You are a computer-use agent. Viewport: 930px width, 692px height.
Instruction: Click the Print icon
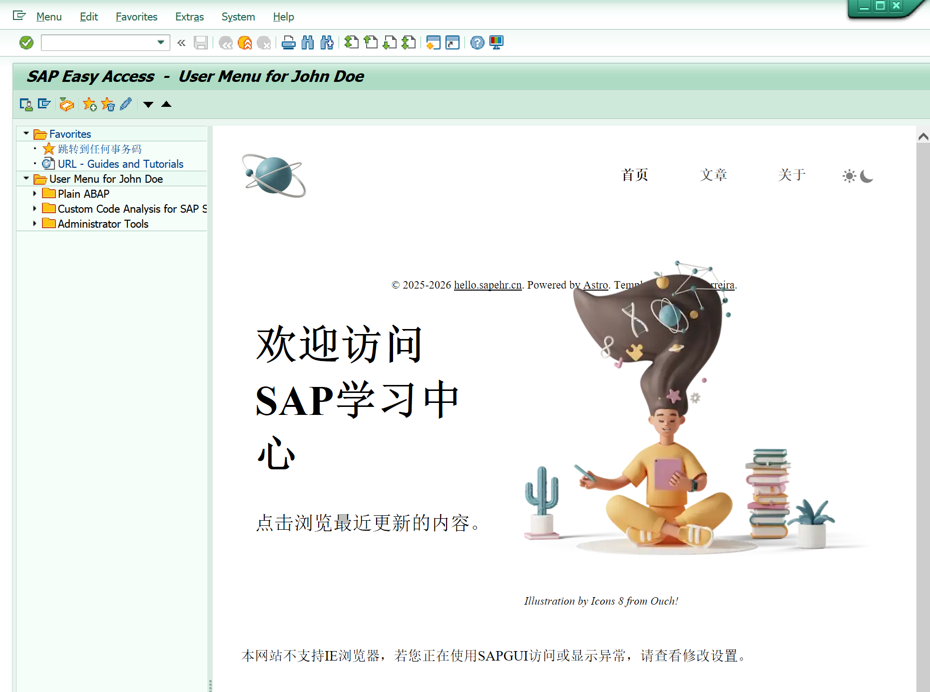tap(289, 43)
